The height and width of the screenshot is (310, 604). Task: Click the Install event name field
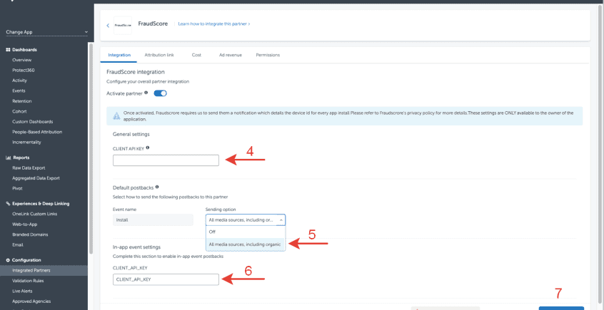(x=153, y=220)
